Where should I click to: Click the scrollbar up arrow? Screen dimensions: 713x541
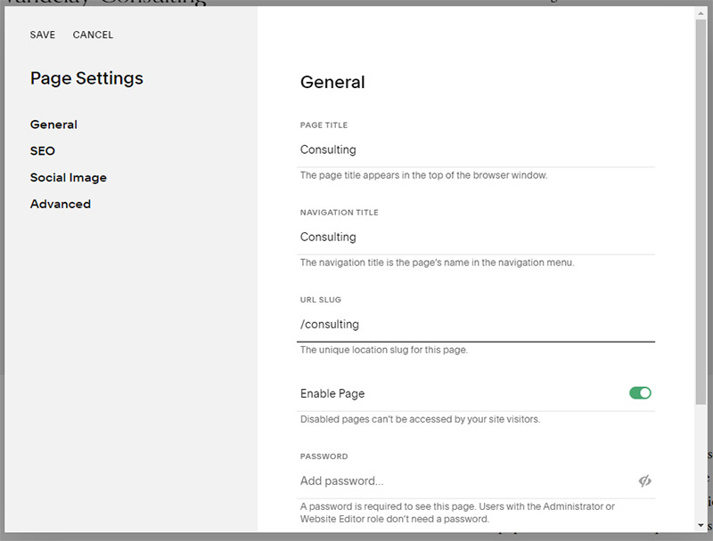(701, 13)
